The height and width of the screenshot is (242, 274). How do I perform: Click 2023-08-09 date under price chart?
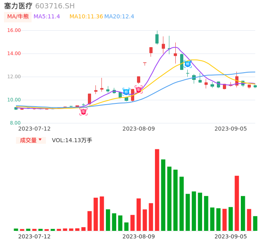click(139, 129)
